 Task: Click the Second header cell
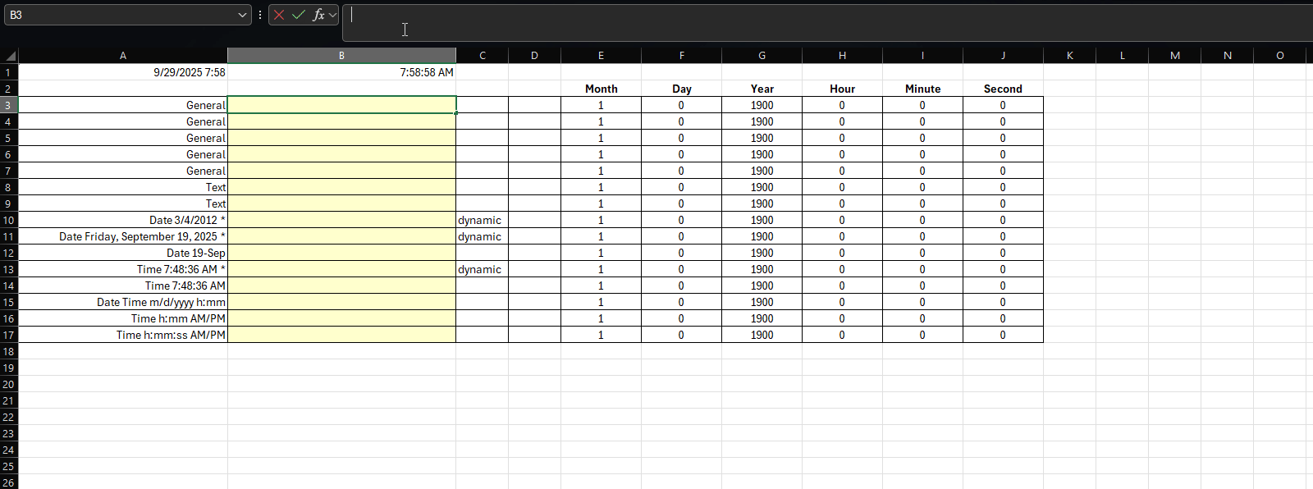[1003, 89]
